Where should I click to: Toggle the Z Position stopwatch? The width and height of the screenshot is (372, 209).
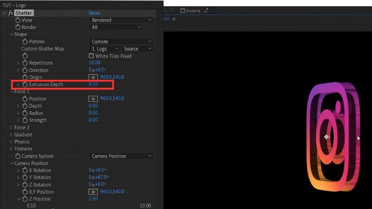[x=25, y=199]
